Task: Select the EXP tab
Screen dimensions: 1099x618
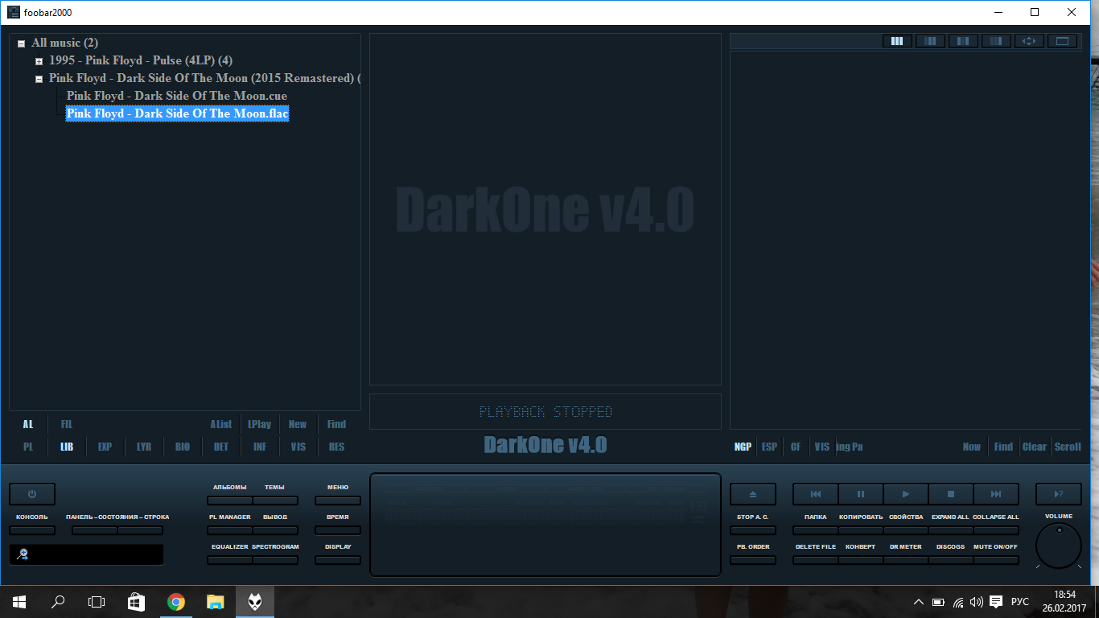Action: 105,447
